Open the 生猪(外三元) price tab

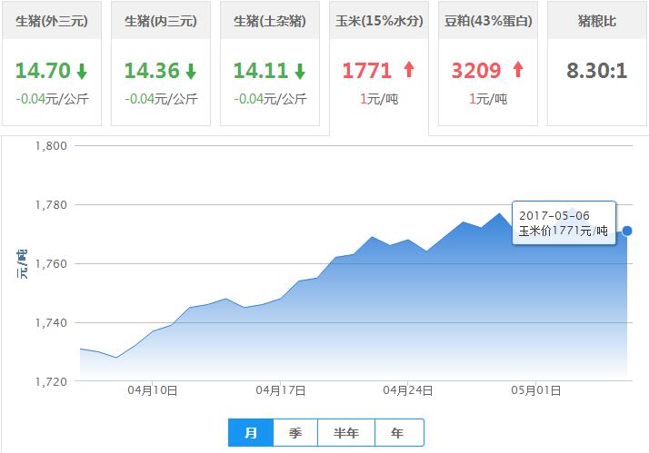coord(52,63)
